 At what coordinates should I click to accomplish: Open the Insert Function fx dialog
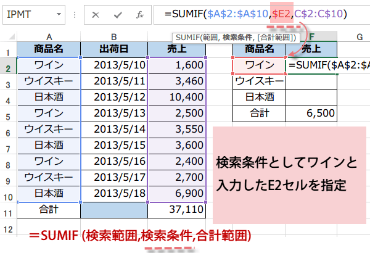click(x=140, y=15)
